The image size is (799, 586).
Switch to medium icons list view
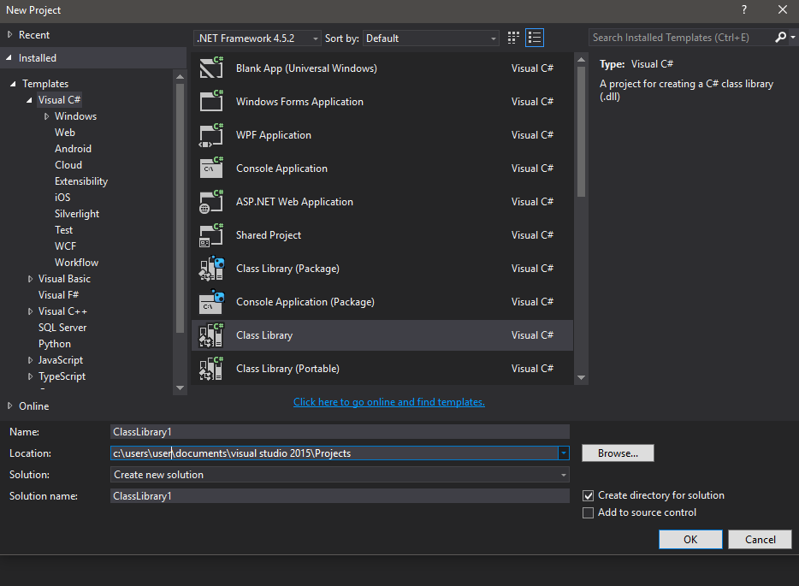click(x=535, y=38)
